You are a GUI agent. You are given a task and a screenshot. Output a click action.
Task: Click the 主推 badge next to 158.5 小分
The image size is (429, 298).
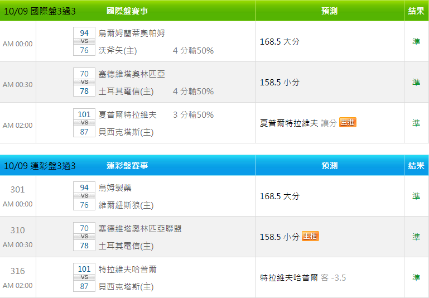310,236
